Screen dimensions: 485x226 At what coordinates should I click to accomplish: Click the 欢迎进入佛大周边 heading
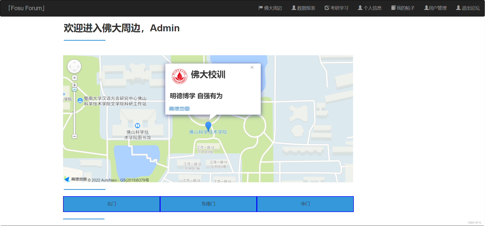click(122, 28)
